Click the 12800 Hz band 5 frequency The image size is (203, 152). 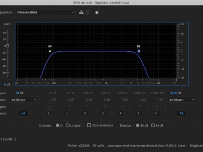tap(139, 93)
